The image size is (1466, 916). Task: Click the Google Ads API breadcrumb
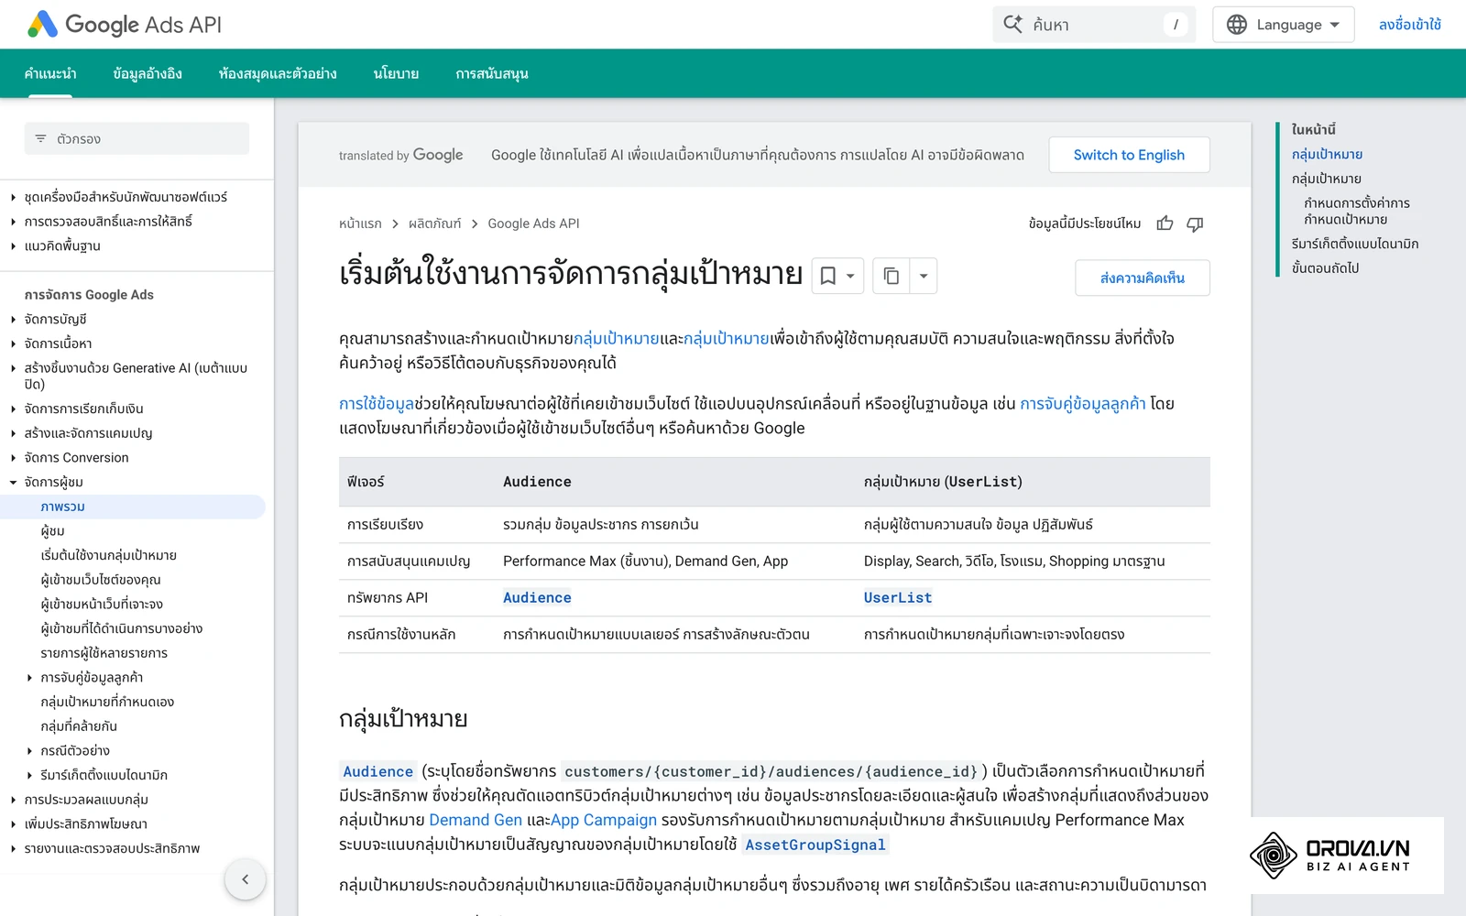pos(533,224)
